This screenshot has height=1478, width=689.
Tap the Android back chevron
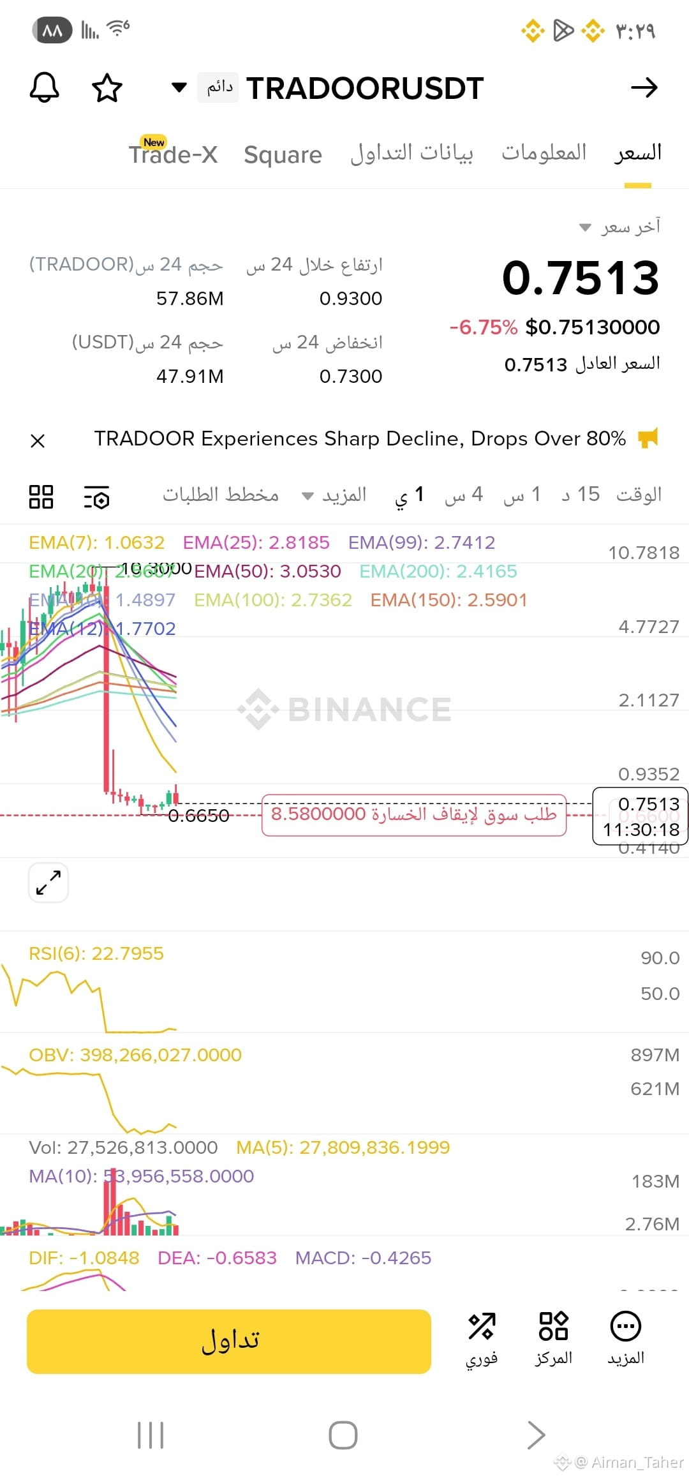[537, 1435]
